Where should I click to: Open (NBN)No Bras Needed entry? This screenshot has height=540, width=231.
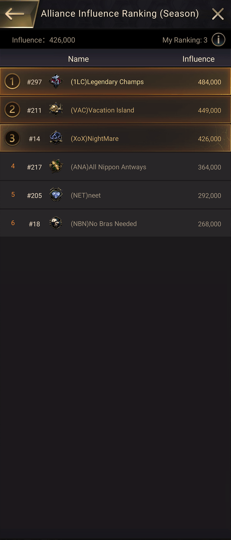click(x=115, y=223)
